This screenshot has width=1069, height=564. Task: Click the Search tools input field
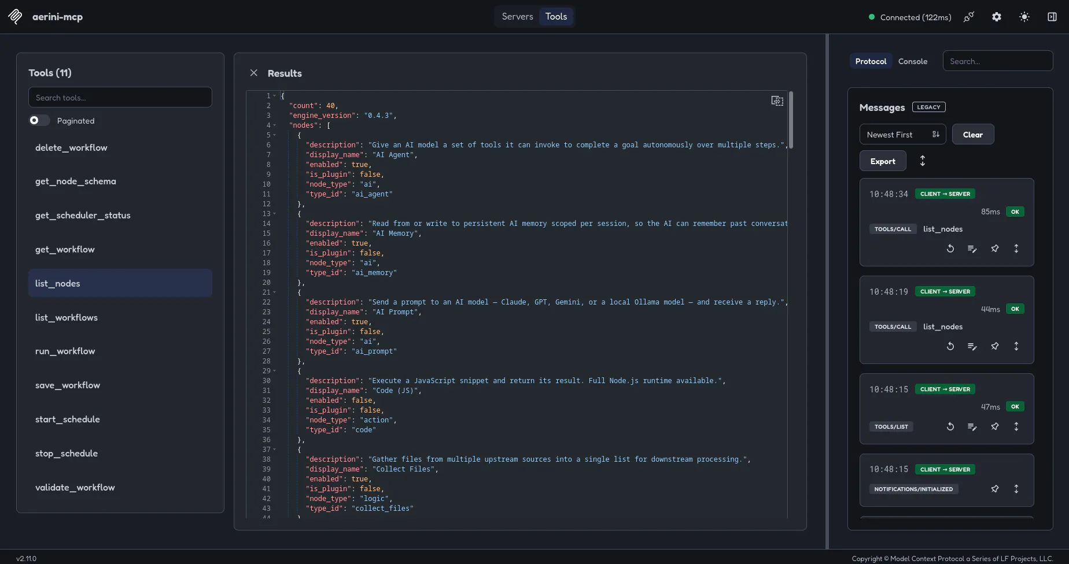pyautogui.click(x=120, y=97)
